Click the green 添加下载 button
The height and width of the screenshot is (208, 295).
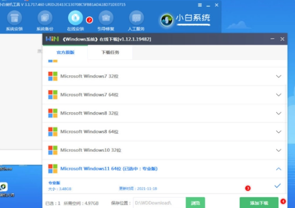coord(259,203)
